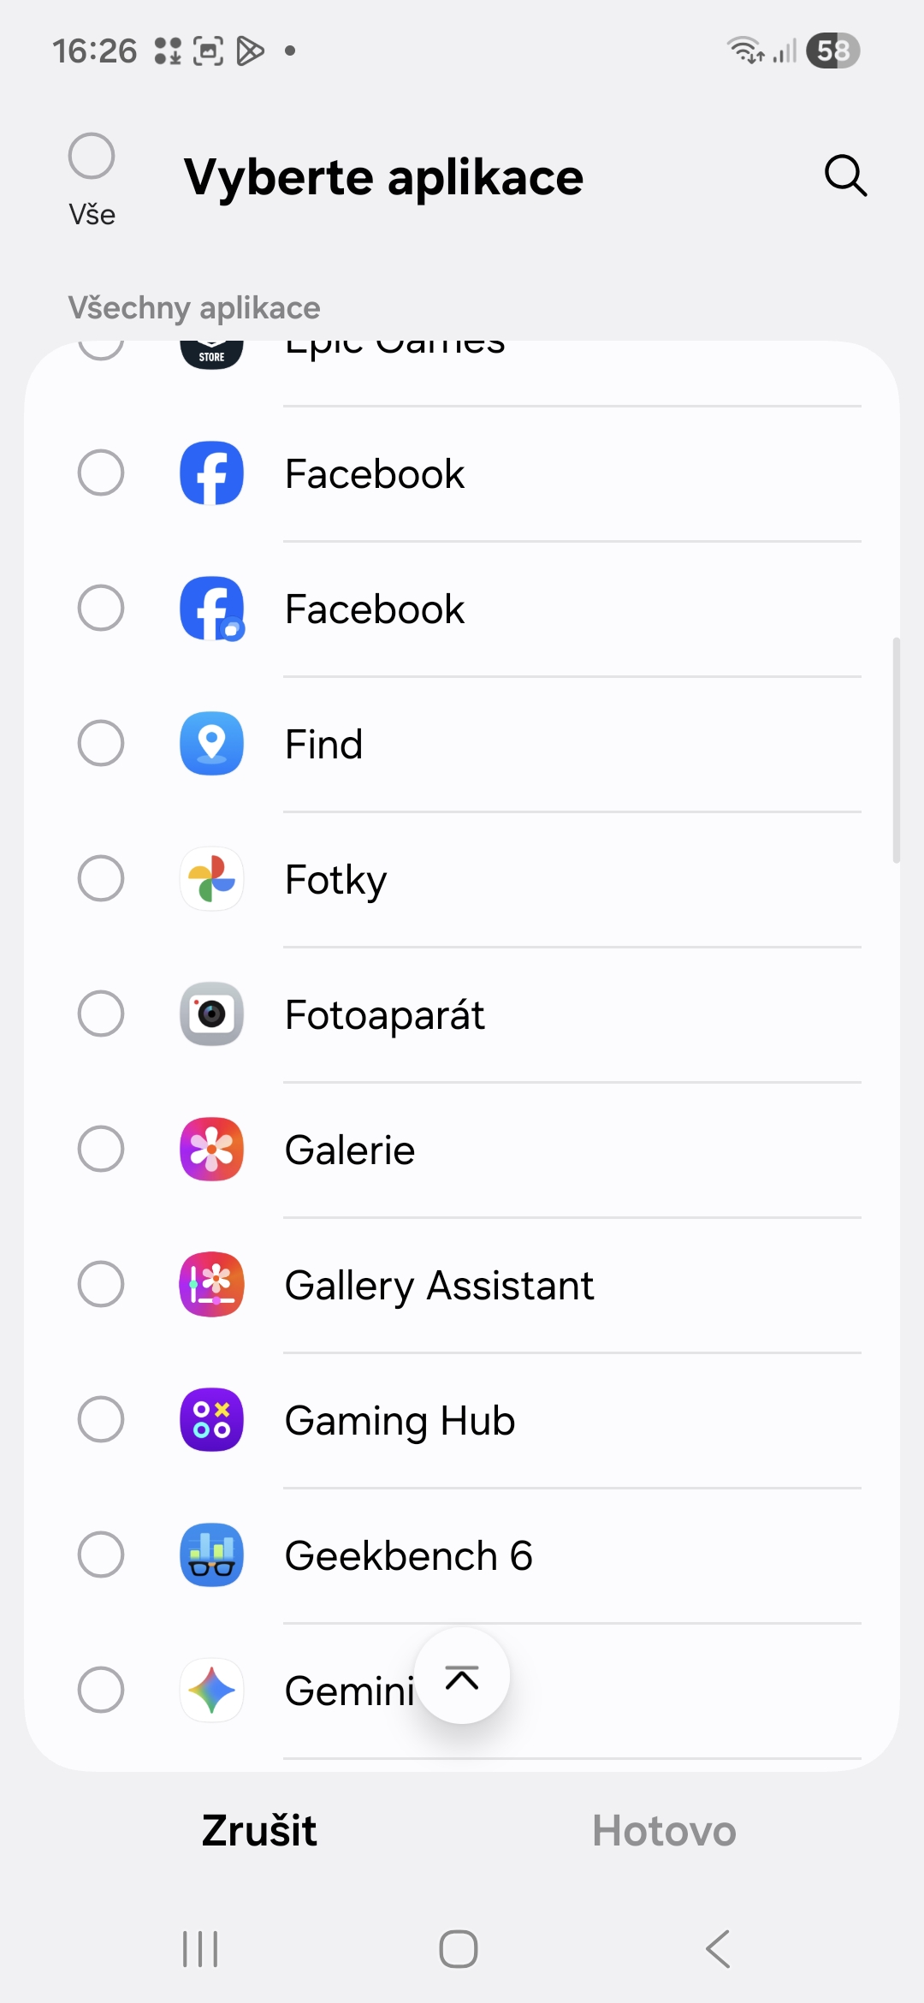Screen dimensions: 924x2003
Task: Tap the Find app location icon
Action: pos(211,744)
